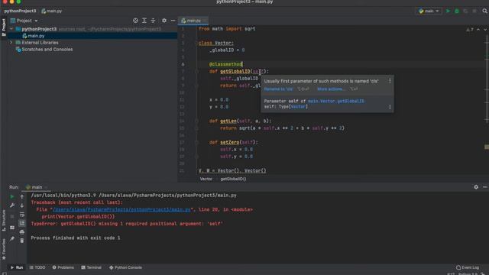489x275 pixels.
Task: Pin the Run tab
Action: 12,238
